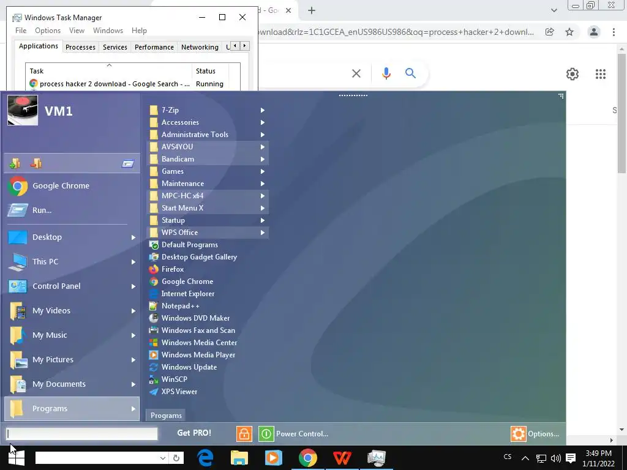The height and width of the screenshot is (470, 627).
Task: Switch to the Processes tab
Action: point(80,47)
